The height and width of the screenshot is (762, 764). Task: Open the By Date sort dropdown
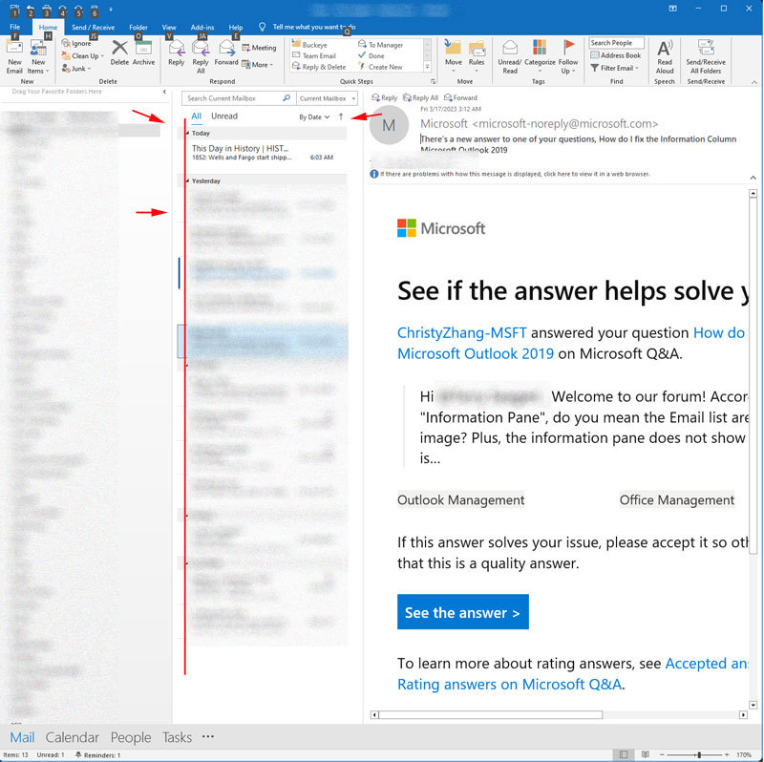point(314,116)
